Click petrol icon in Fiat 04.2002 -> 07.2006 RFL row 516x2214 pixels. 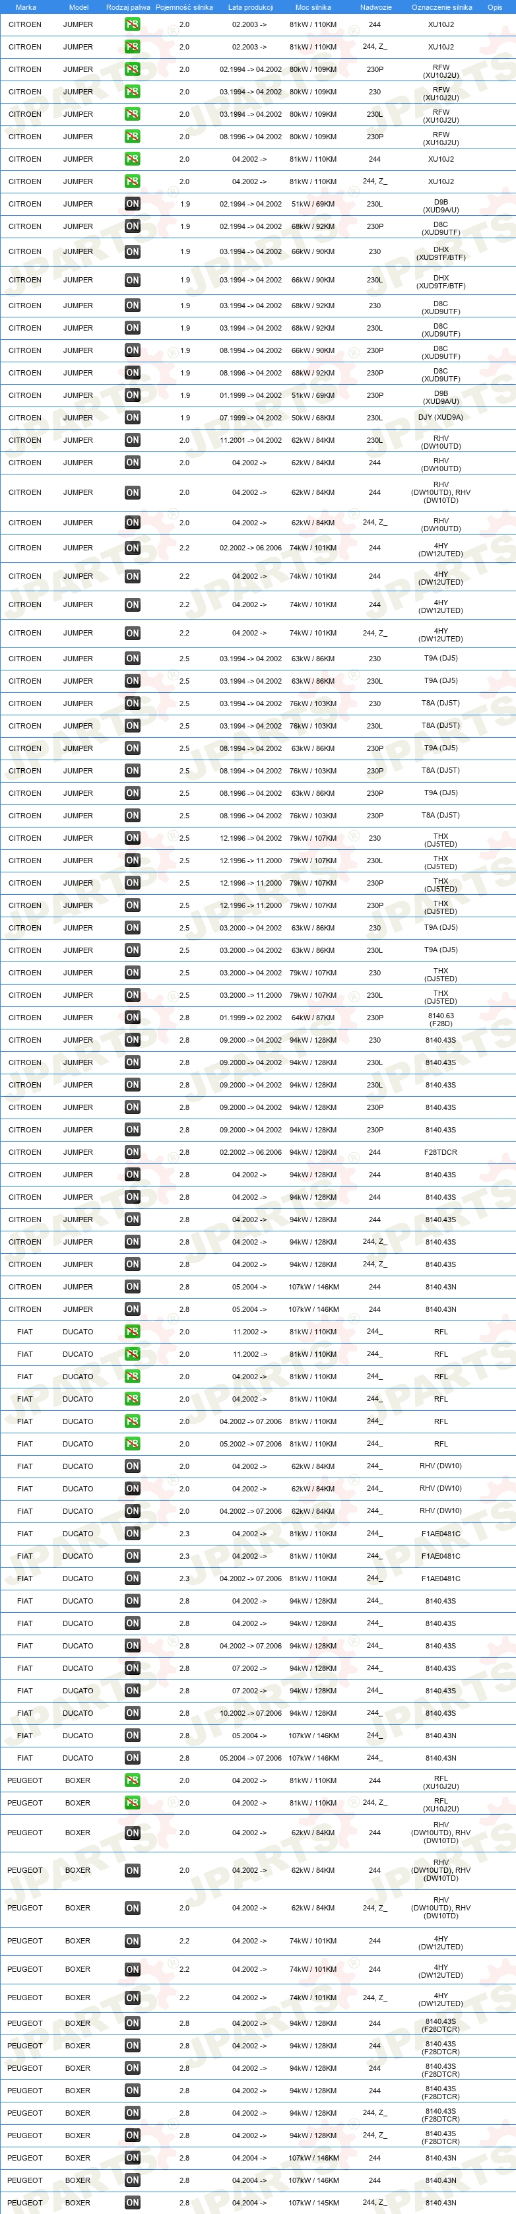tap(133, 1421)
